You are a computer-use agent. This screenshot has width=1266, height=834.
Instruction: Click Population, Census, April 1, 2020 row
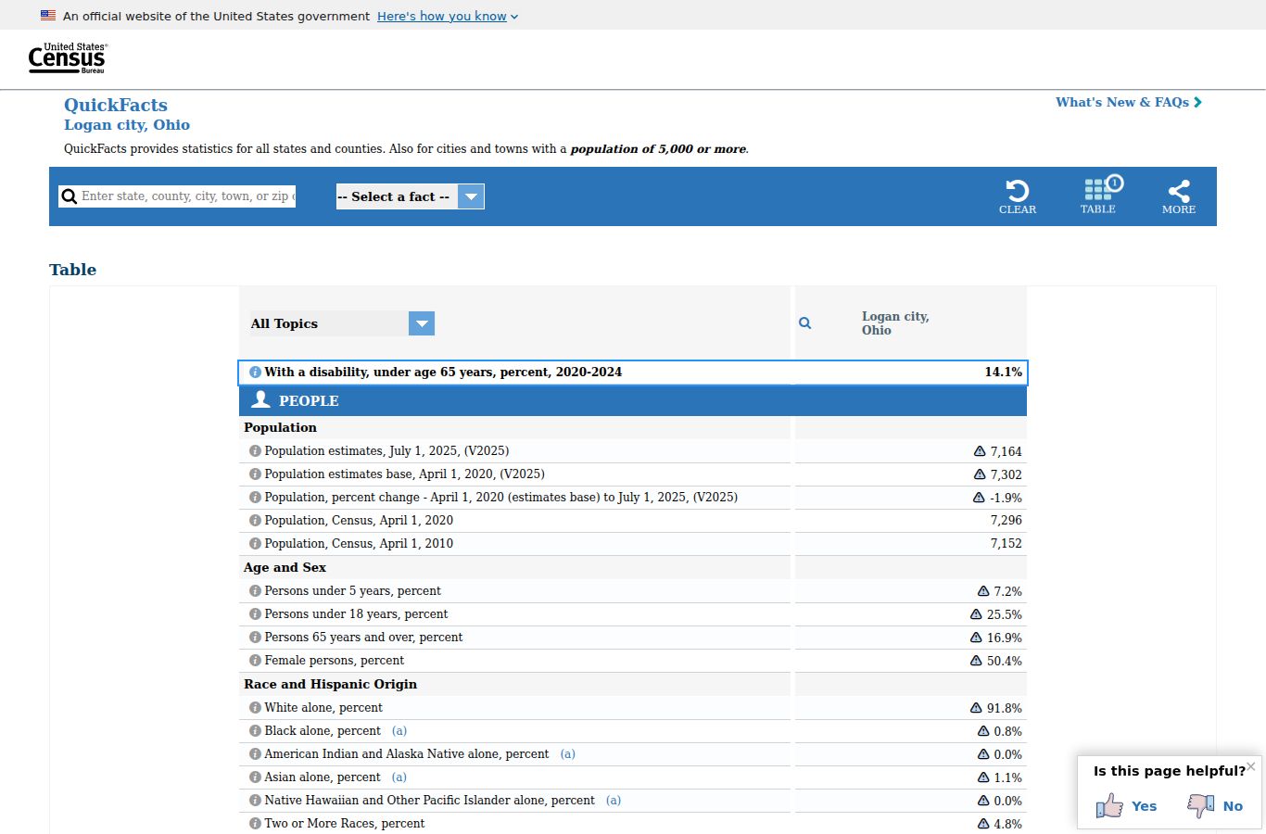click(x=633, y=521)
